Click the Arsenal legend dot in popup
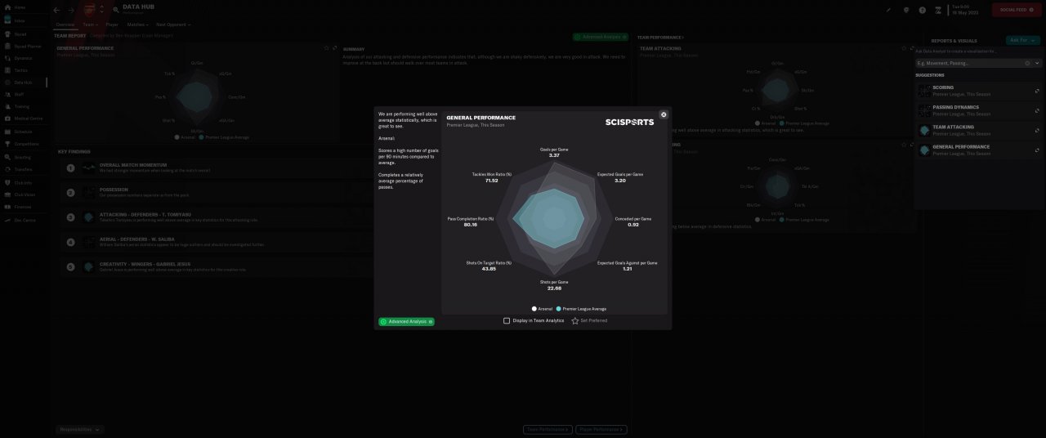The height and width of the screenshot is (438, 1046). (x=534, y=309)
